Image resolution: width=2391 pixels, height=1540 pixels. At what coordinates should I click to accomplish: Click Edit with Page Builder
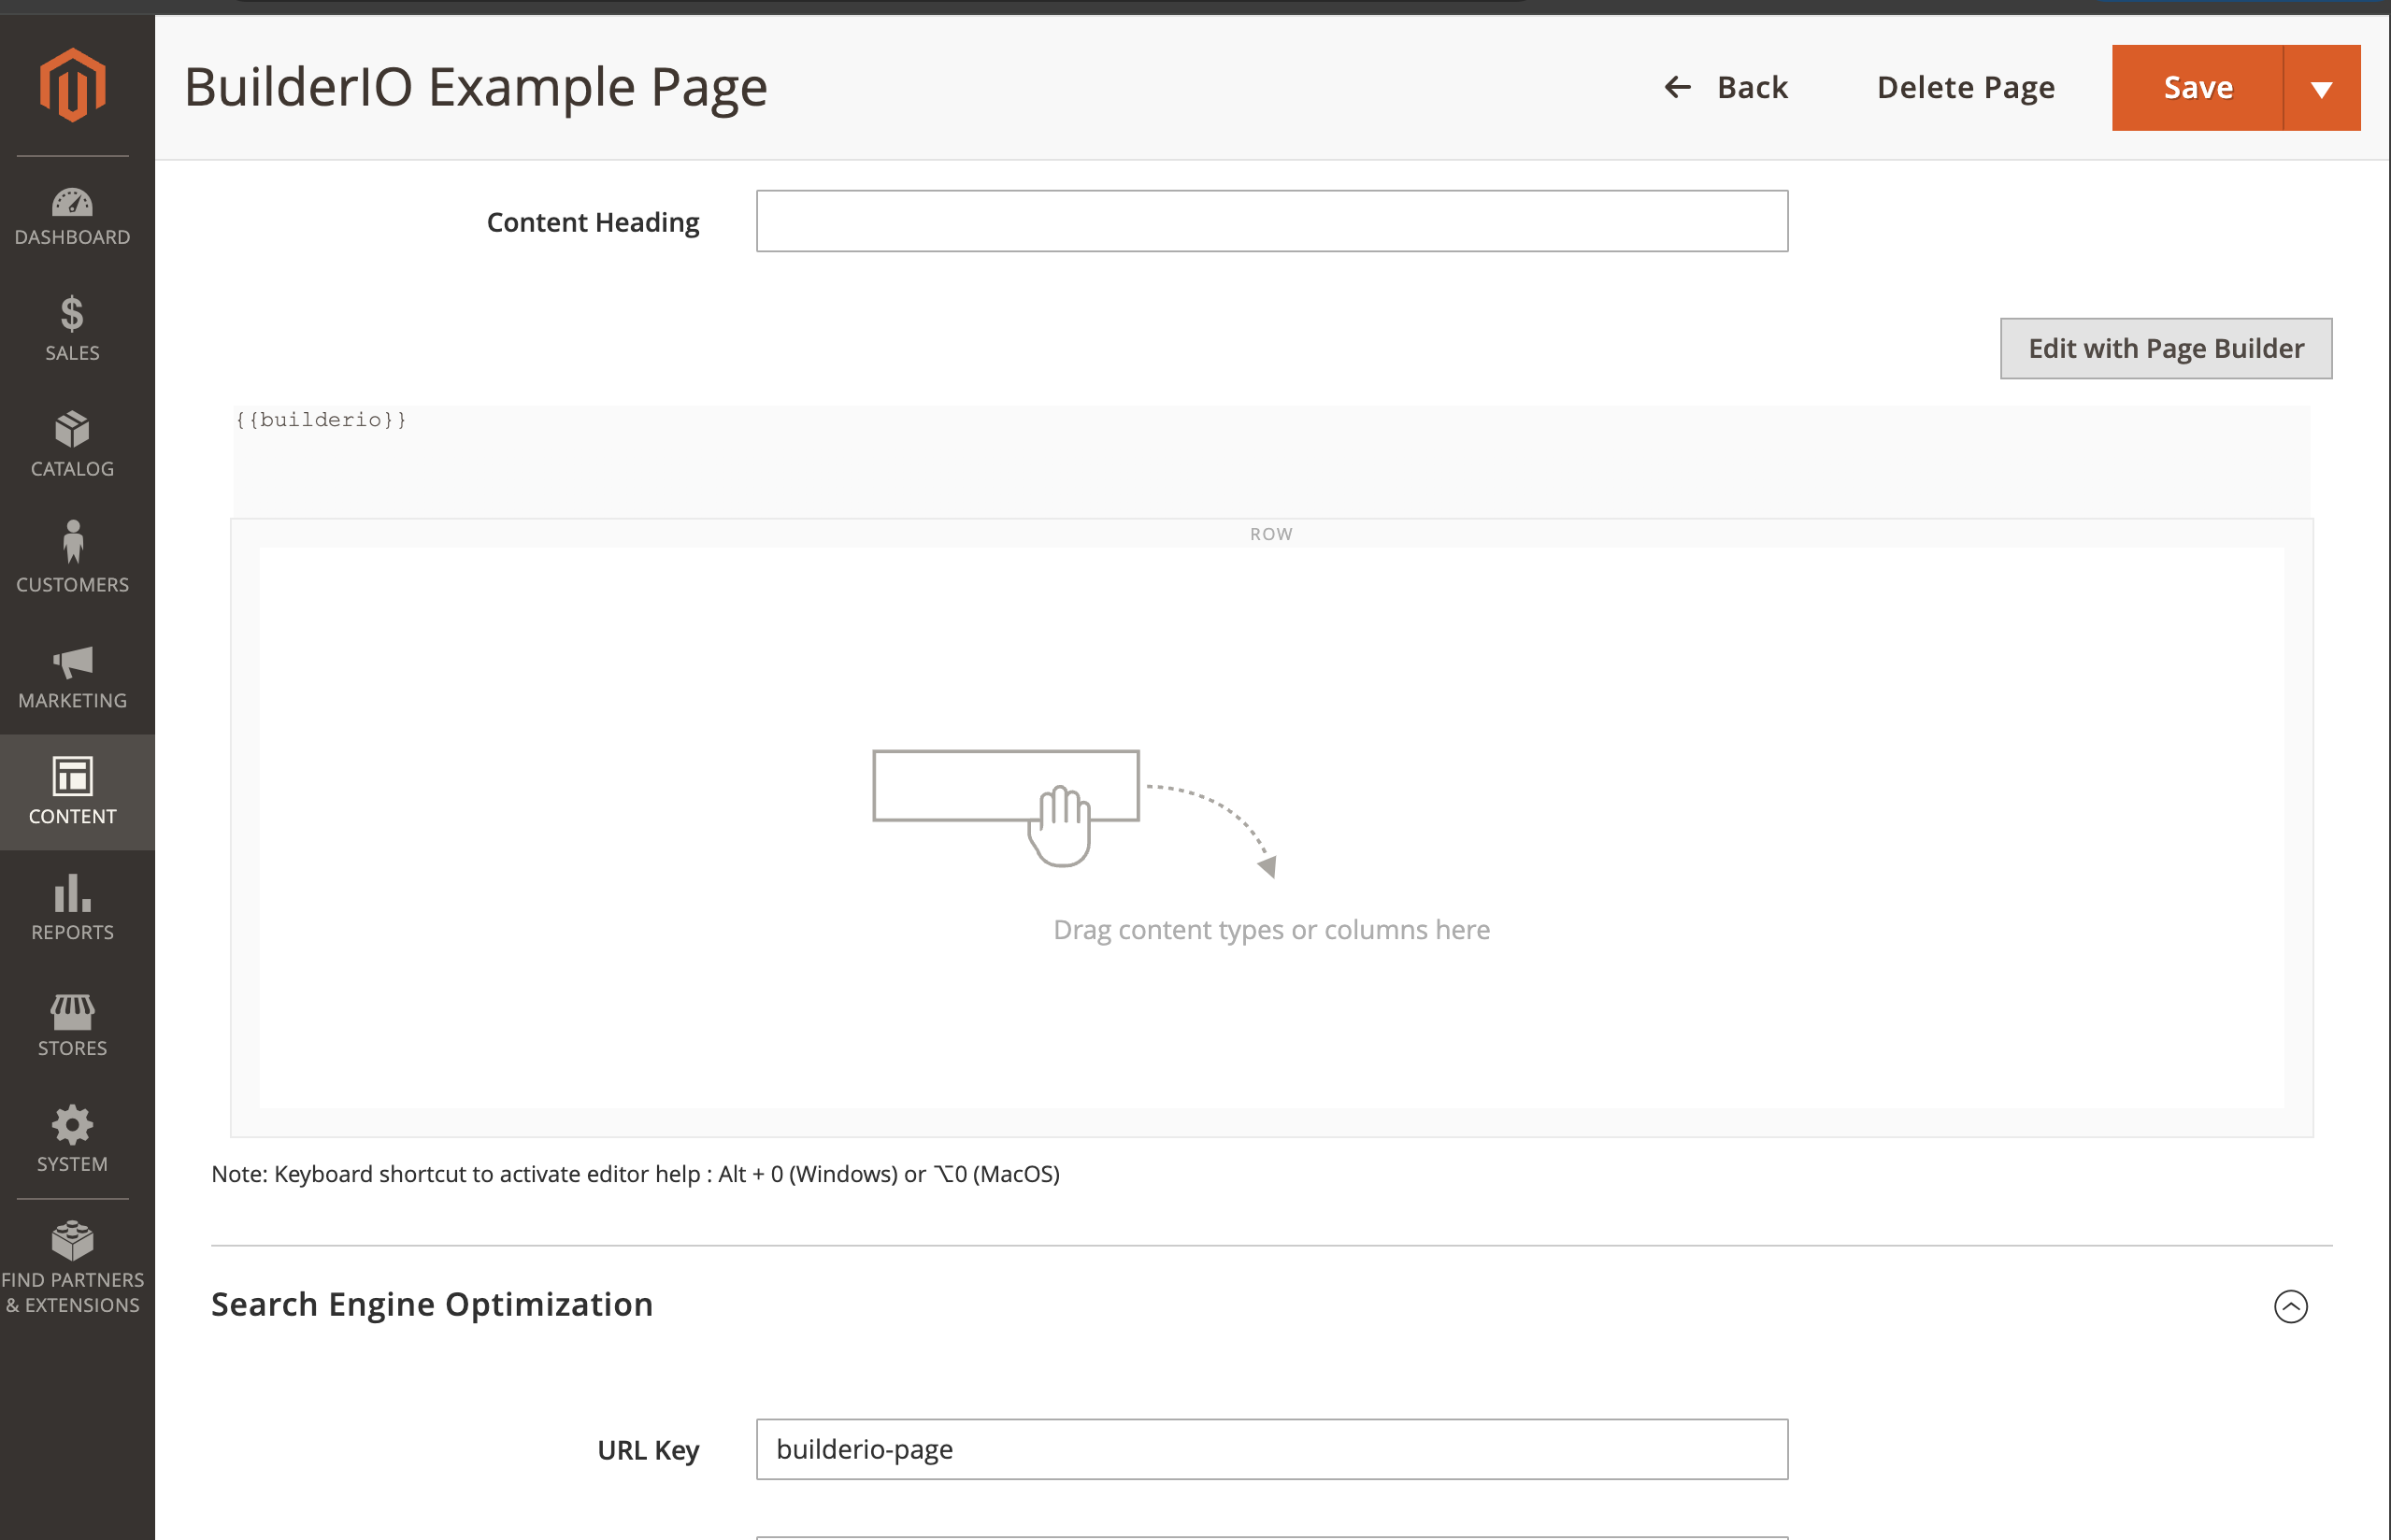click(2165, 348)
